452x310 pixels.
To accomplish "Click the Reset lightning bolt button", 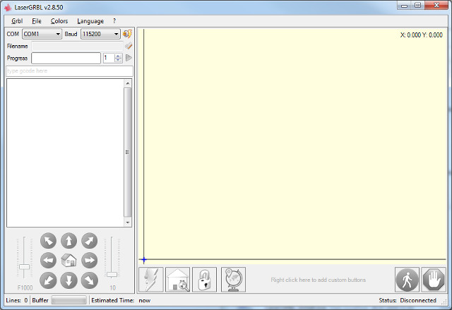I will [x=151, y=280].
